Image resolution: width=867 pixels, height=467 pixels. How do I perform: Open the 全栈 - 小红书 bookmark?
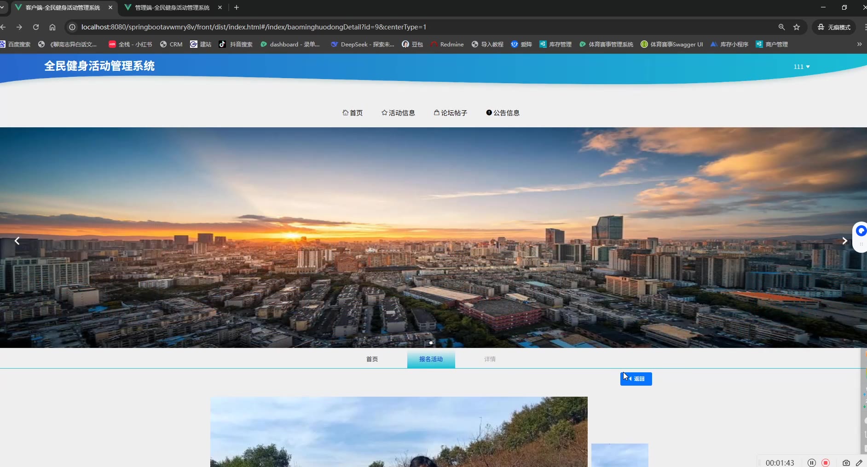130,44
